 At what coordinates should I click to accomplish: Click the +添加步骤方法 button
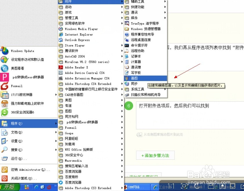pyautogui.click(x=155, y=156)
